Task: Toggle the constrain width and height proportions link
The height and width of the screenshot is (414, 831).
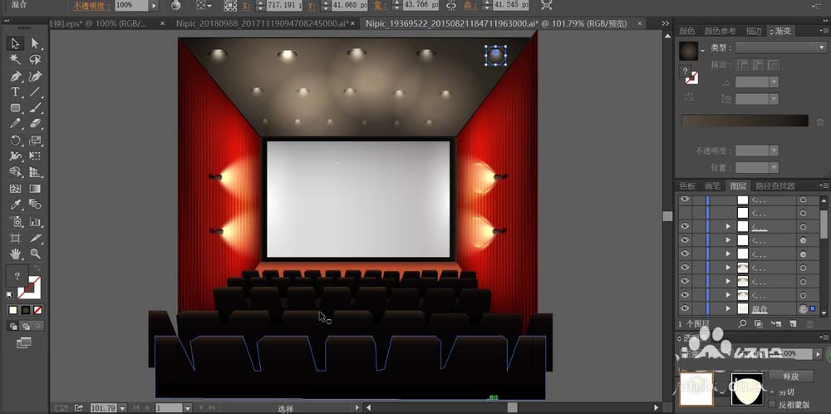Action: coord(451,5)
